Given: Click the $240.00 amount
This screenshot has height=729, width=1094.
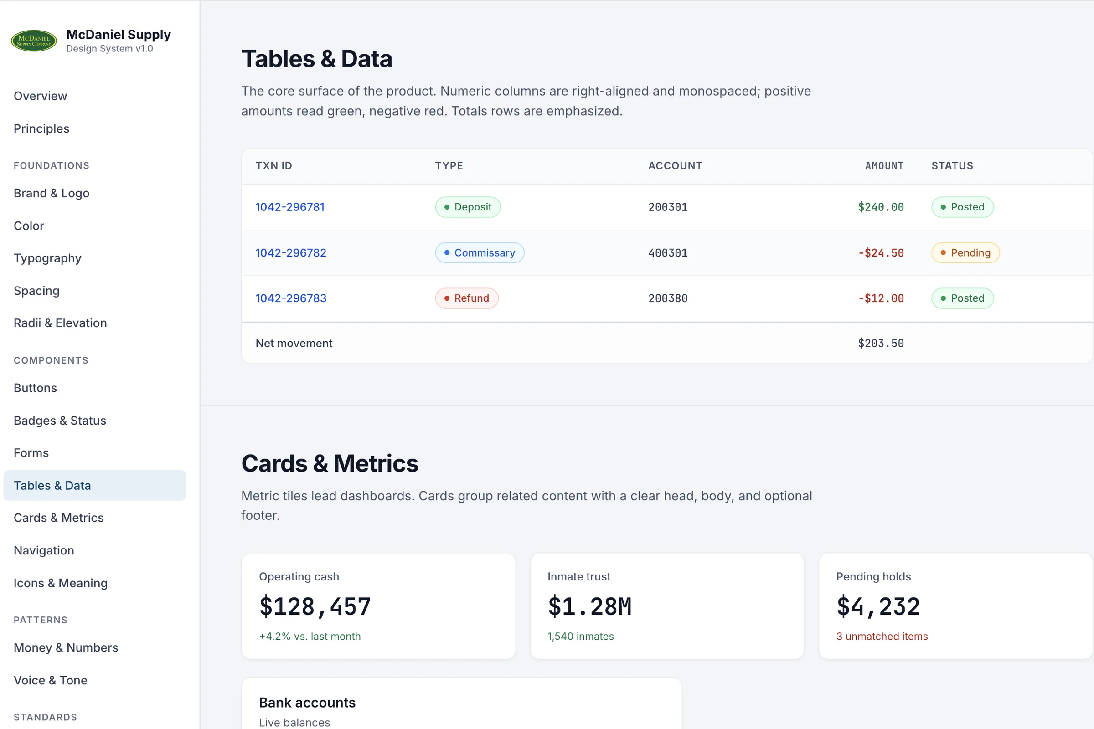Looking at the screenshot, I should [881, 207].
